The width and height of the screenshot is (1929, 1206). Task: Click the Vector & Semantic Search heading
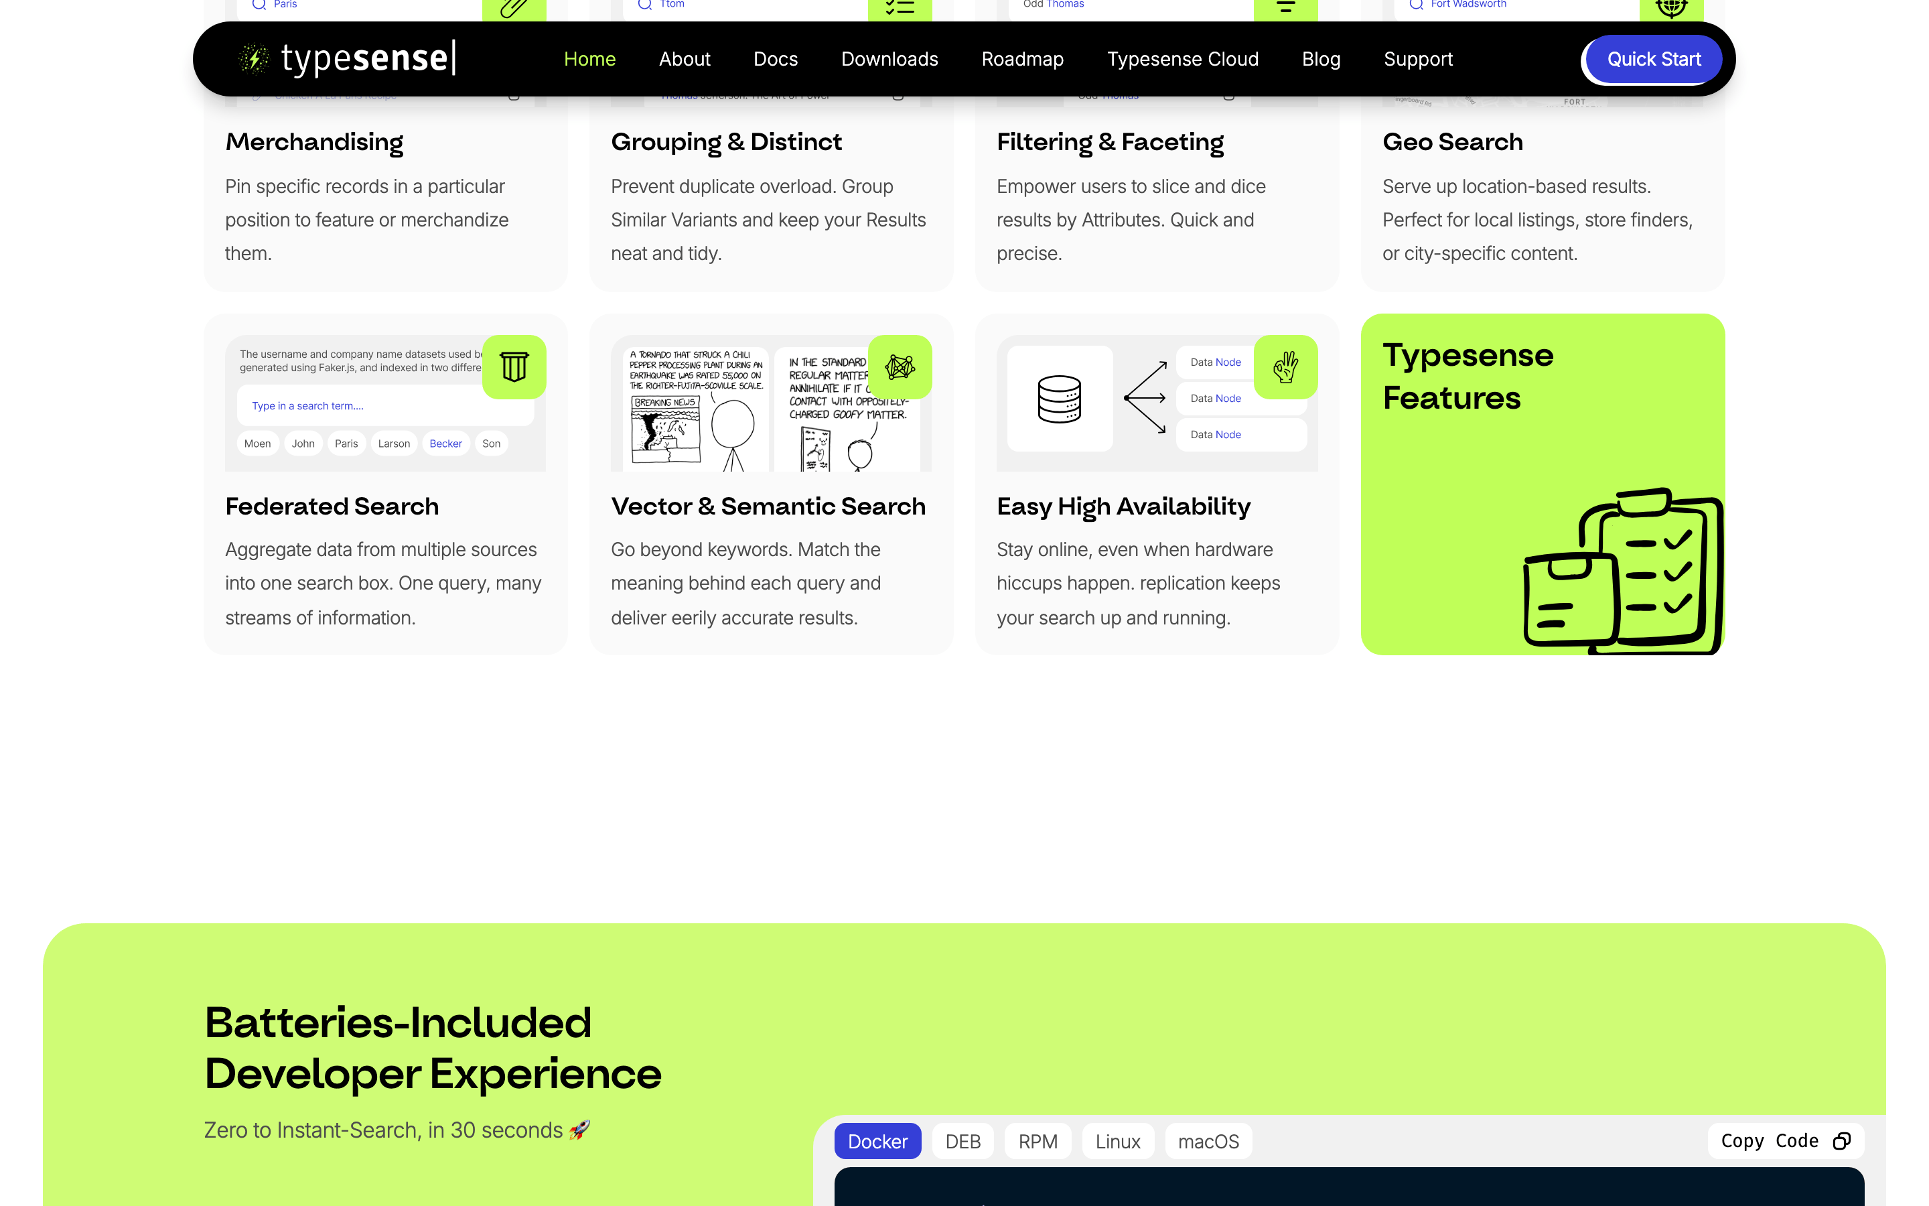coord(768,507)
